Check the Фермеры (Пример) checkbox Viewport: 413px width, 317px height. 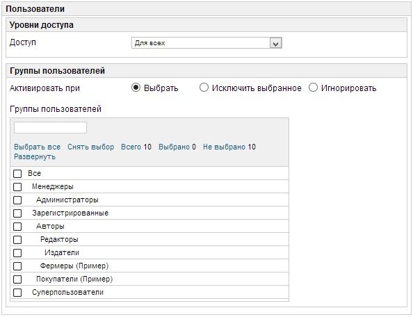tap(17, 266)
